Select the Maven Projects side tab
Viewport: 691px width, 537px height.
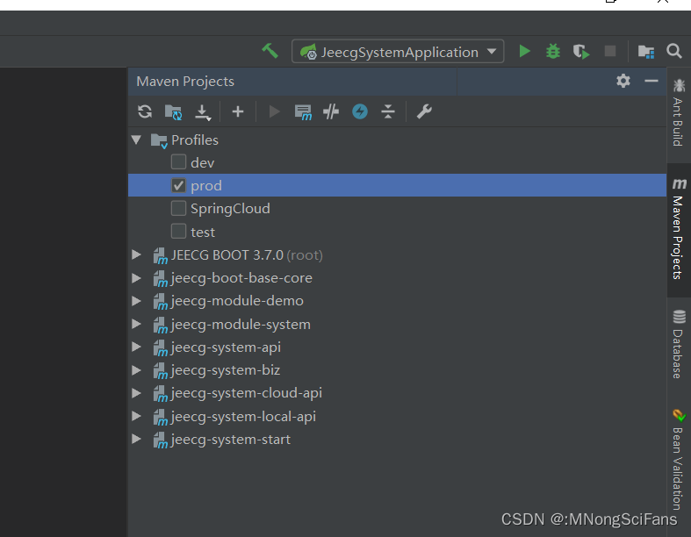pos(679,229)
